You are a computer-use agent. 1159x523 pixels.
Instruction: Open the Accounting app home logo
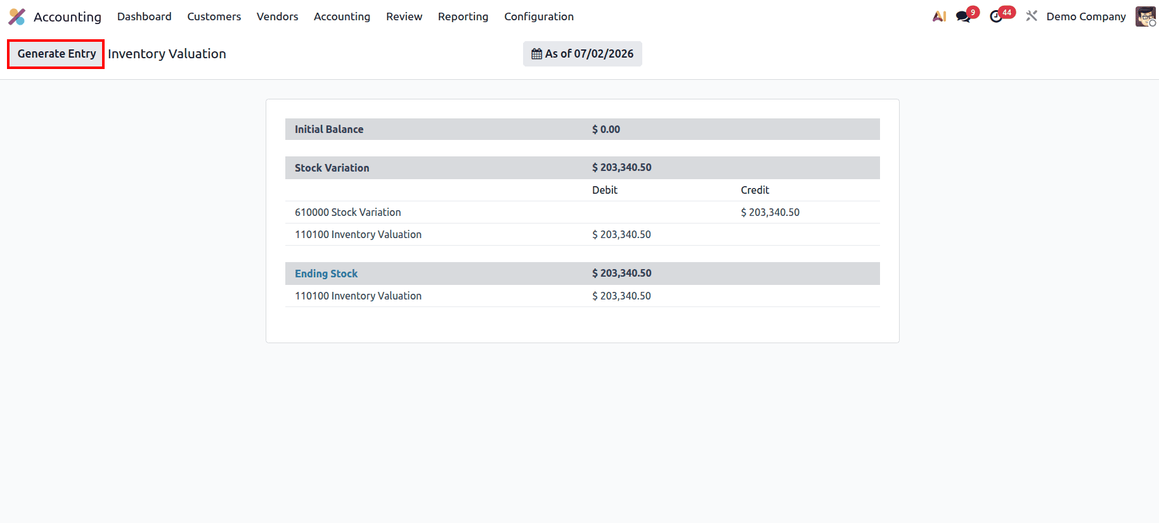click(x=17, y=16)
